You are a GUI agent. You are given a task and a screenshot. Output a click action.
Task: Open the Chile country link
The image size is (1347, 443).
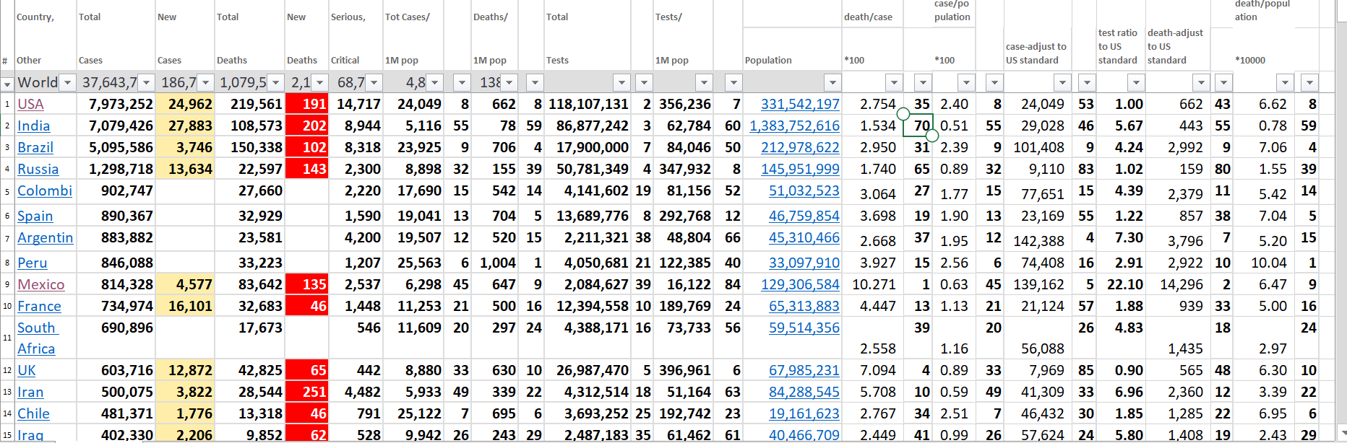[x=33, y=413]
